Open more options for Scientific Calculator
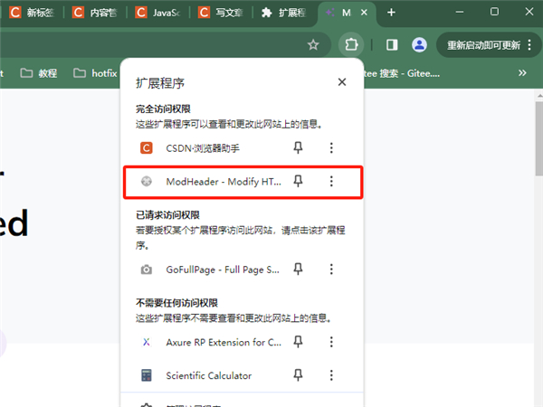 pyautogui.click(x=331, y=375)
